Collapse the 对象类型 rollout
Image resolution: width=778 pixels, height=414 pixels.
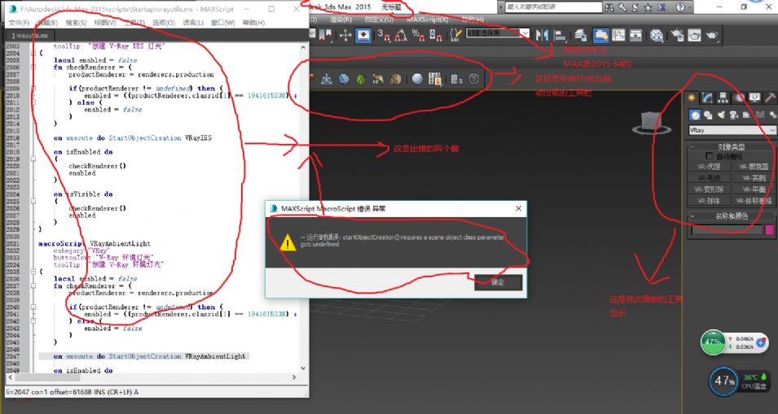pyautogui.click(x=732, y=146)
